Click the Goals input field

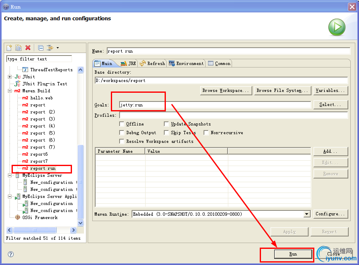pyautogui.click(x=215, y=105)
